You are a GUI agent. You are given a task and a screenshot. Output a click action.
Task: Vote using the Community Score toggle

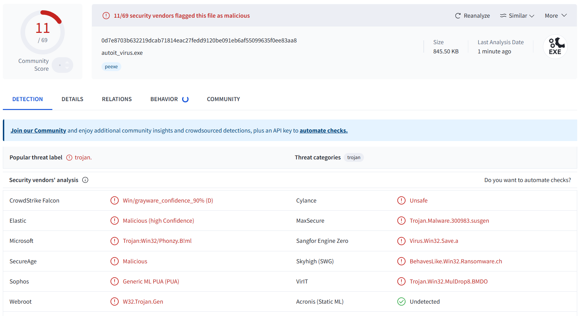pyautogui.click(x=63, y=65)
